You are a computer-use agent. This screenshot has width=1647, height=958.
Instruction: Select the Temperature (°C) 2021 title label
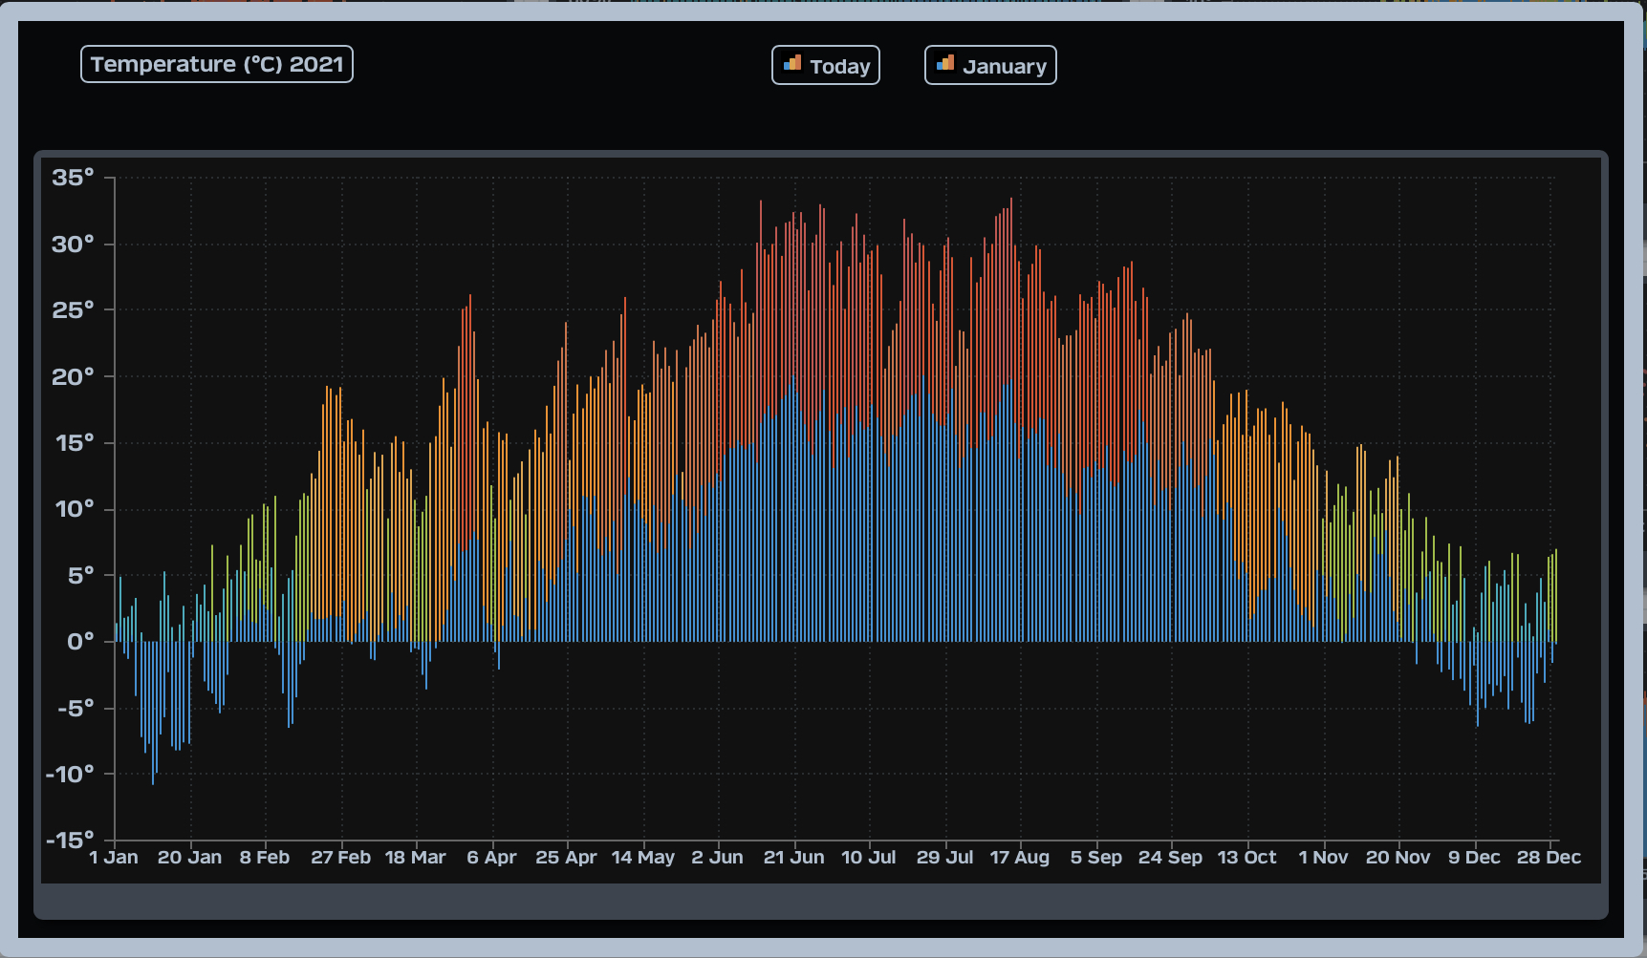coord(217,64)
